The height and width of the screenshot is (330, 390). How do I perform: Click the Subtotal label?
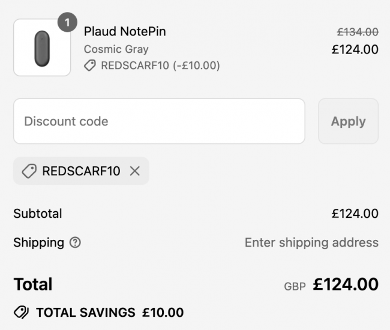coord(38,214)
